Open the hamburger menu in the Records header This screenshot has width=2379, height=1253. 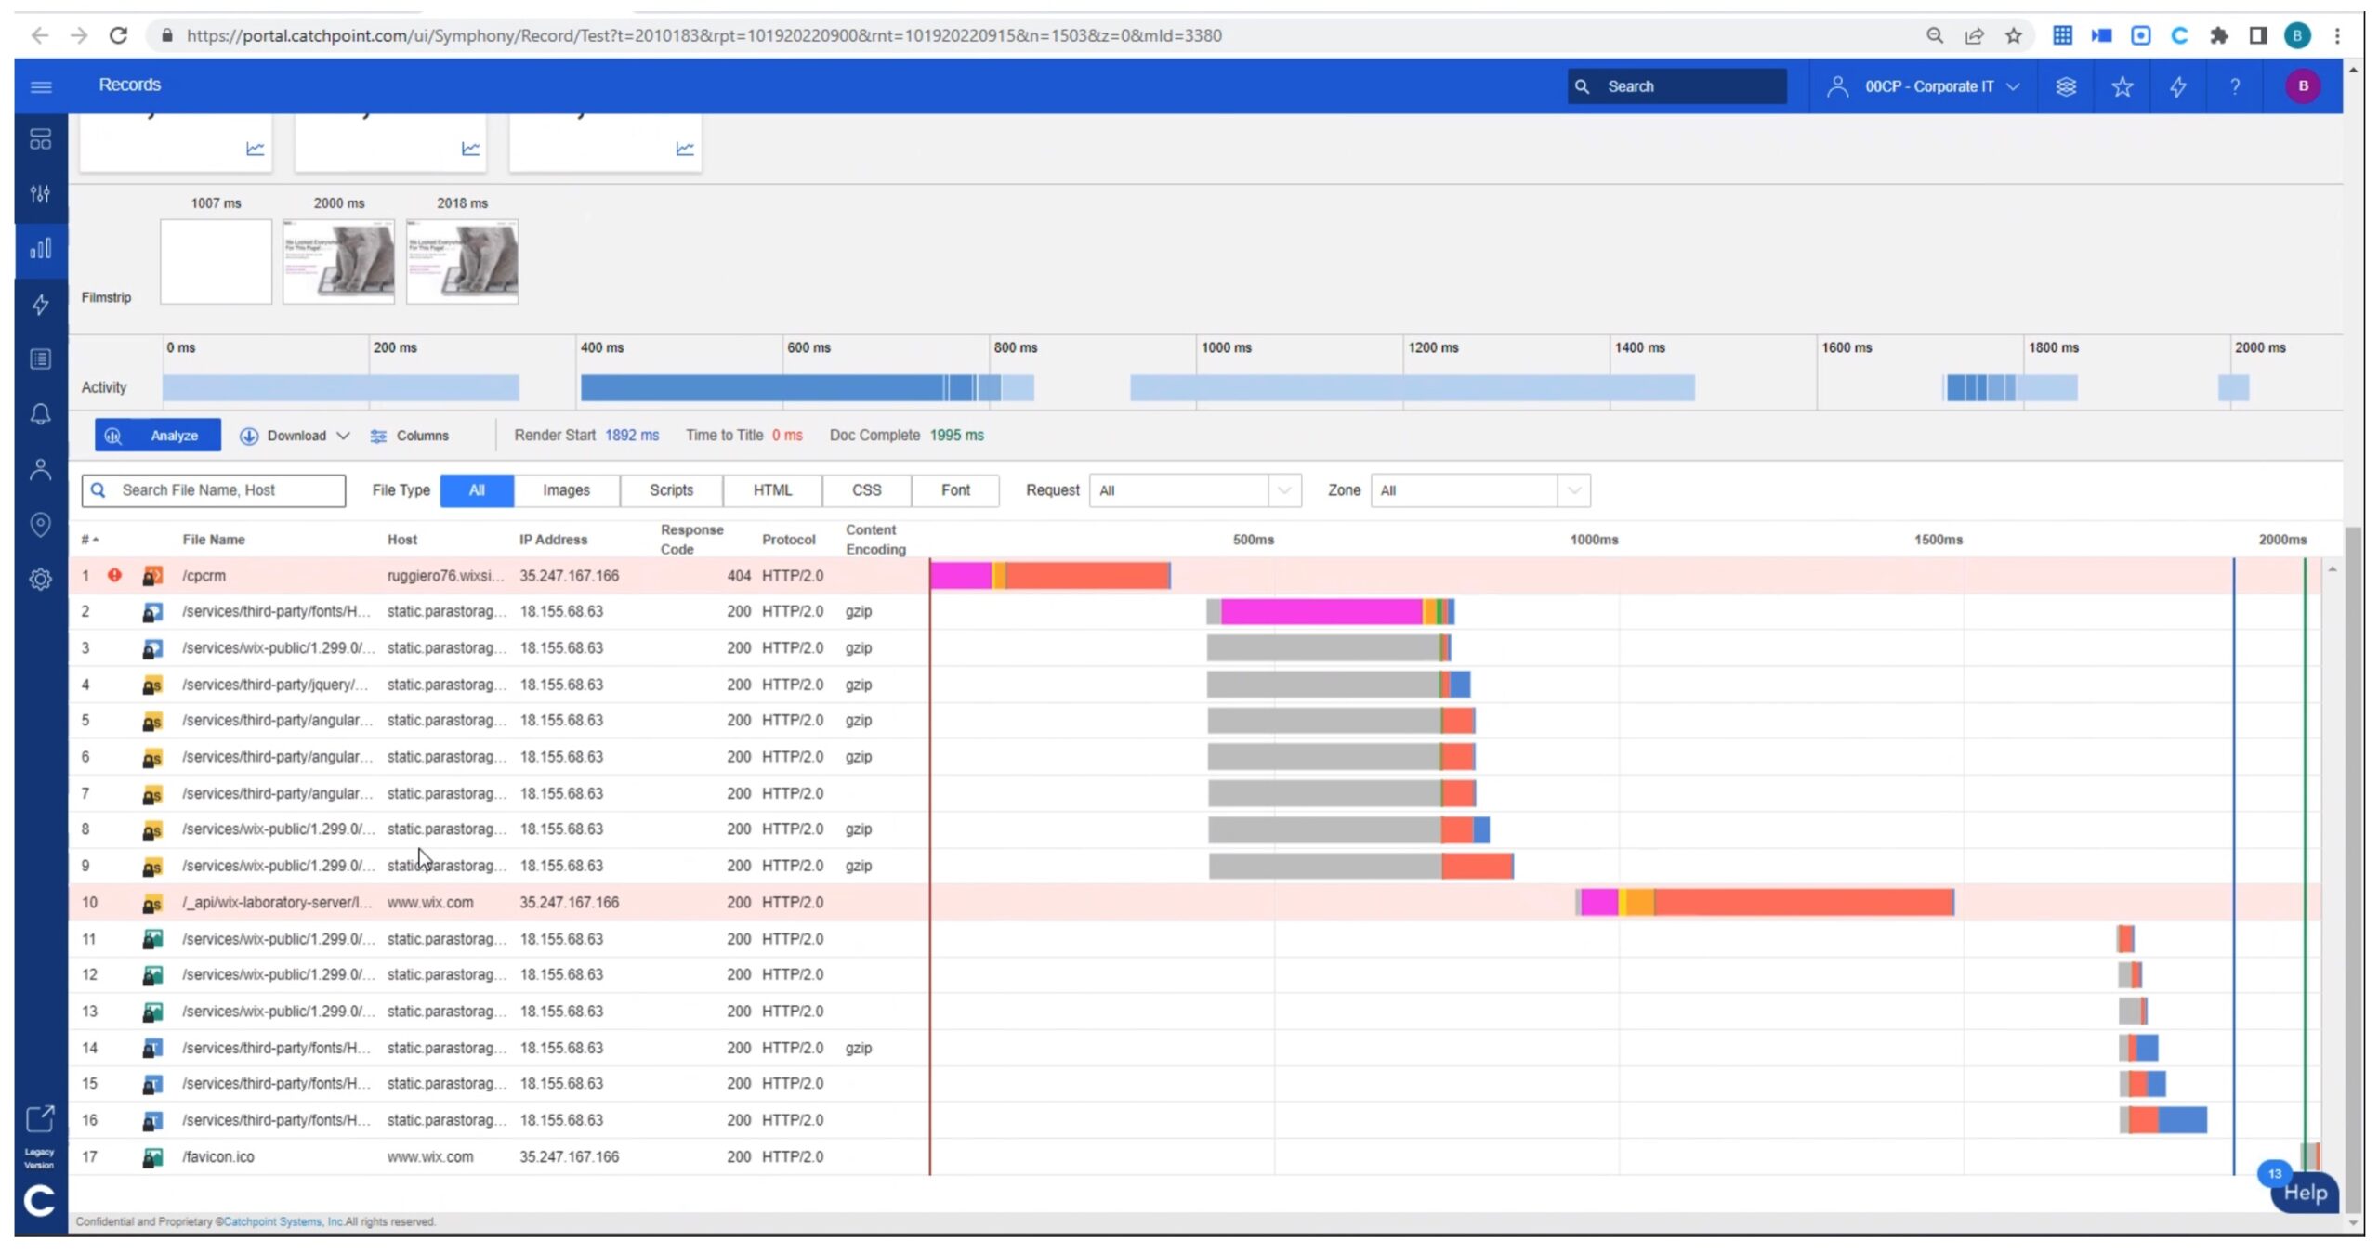click(41, 86)
